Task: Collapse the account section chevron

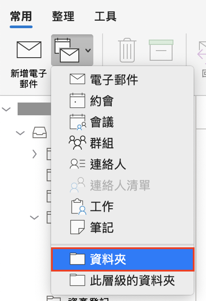Action: (x=6, y=109)
